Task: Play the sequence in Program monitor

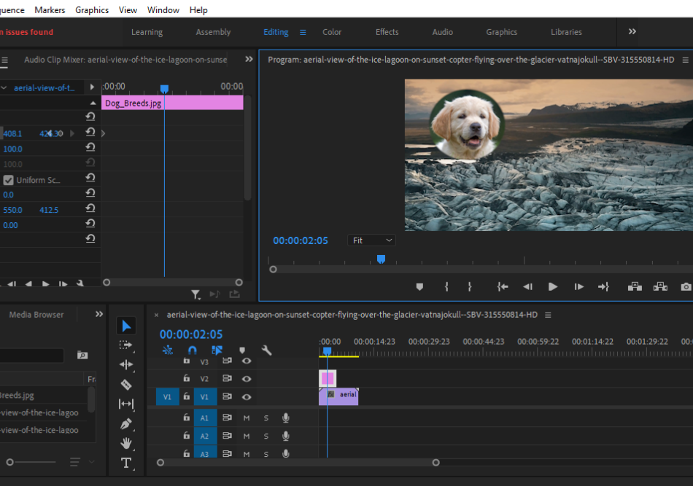Action: tap(552, 287)
